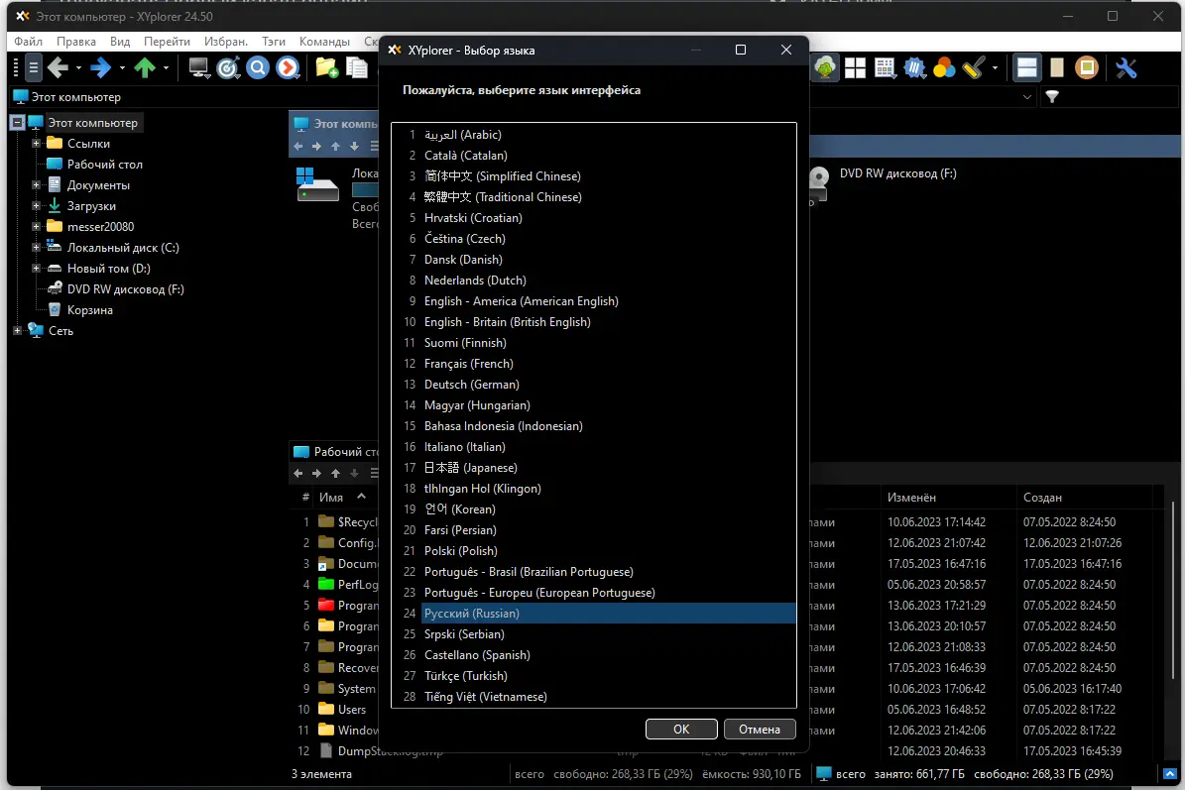This screenshot has width=1185, height=790.
Task: Expand the Документы tree node
Action: point(36,185)
